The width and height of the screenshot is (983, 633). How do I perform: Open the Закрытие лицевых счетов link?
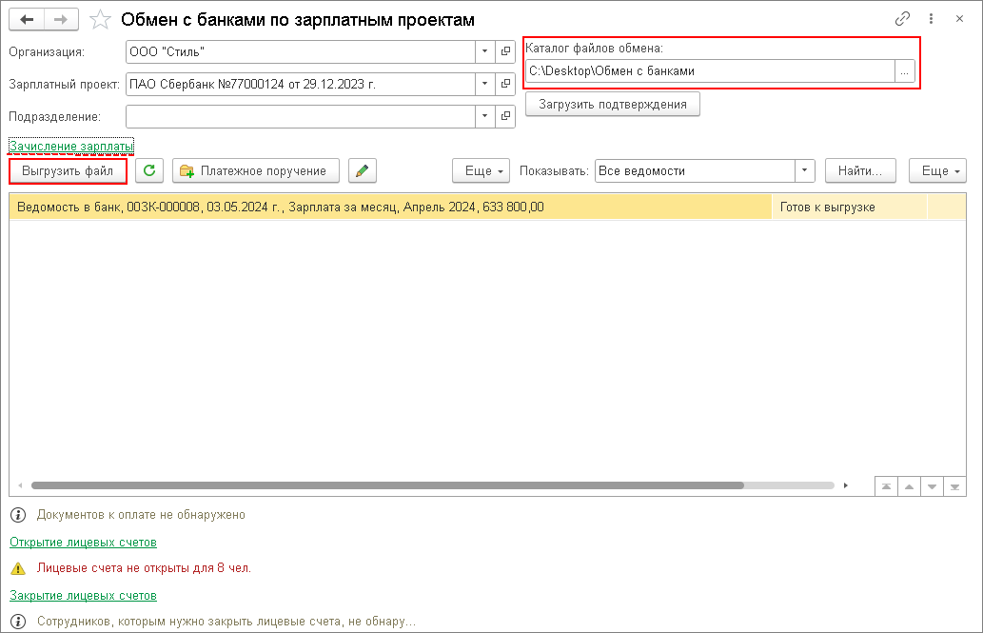pyautogui.click(x=83, y=595)
